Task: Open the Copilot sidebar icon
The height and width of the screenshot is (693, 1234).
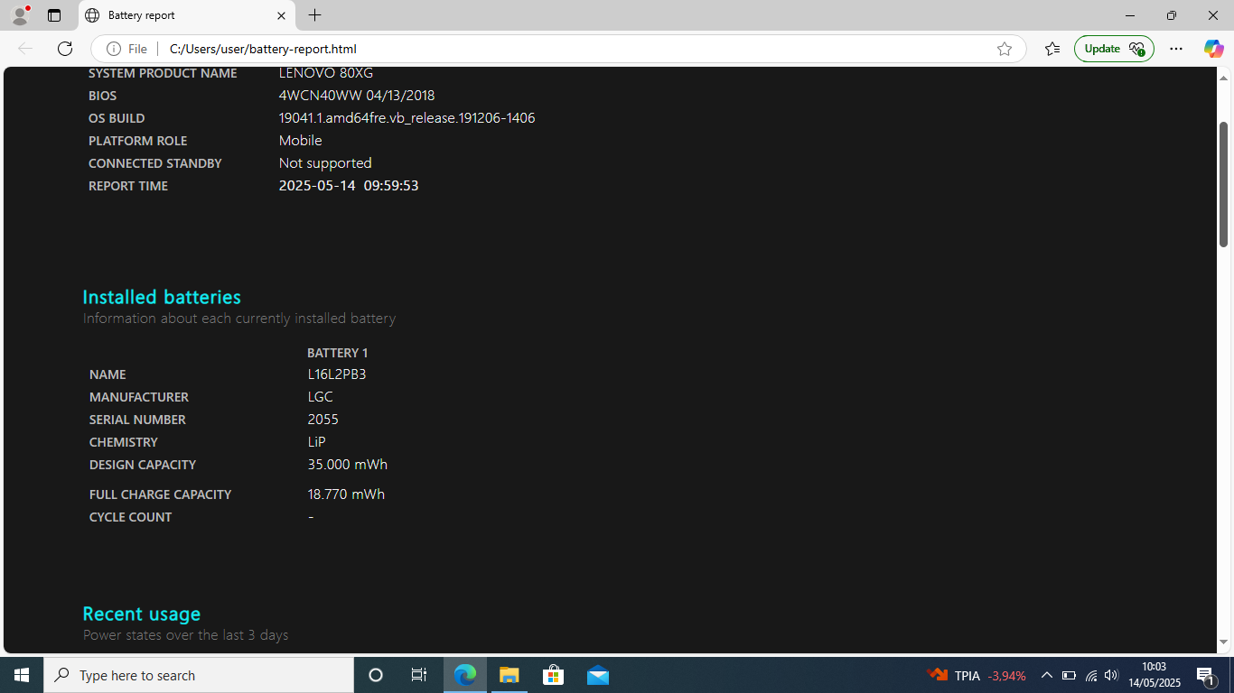Action: point(1213,49)
